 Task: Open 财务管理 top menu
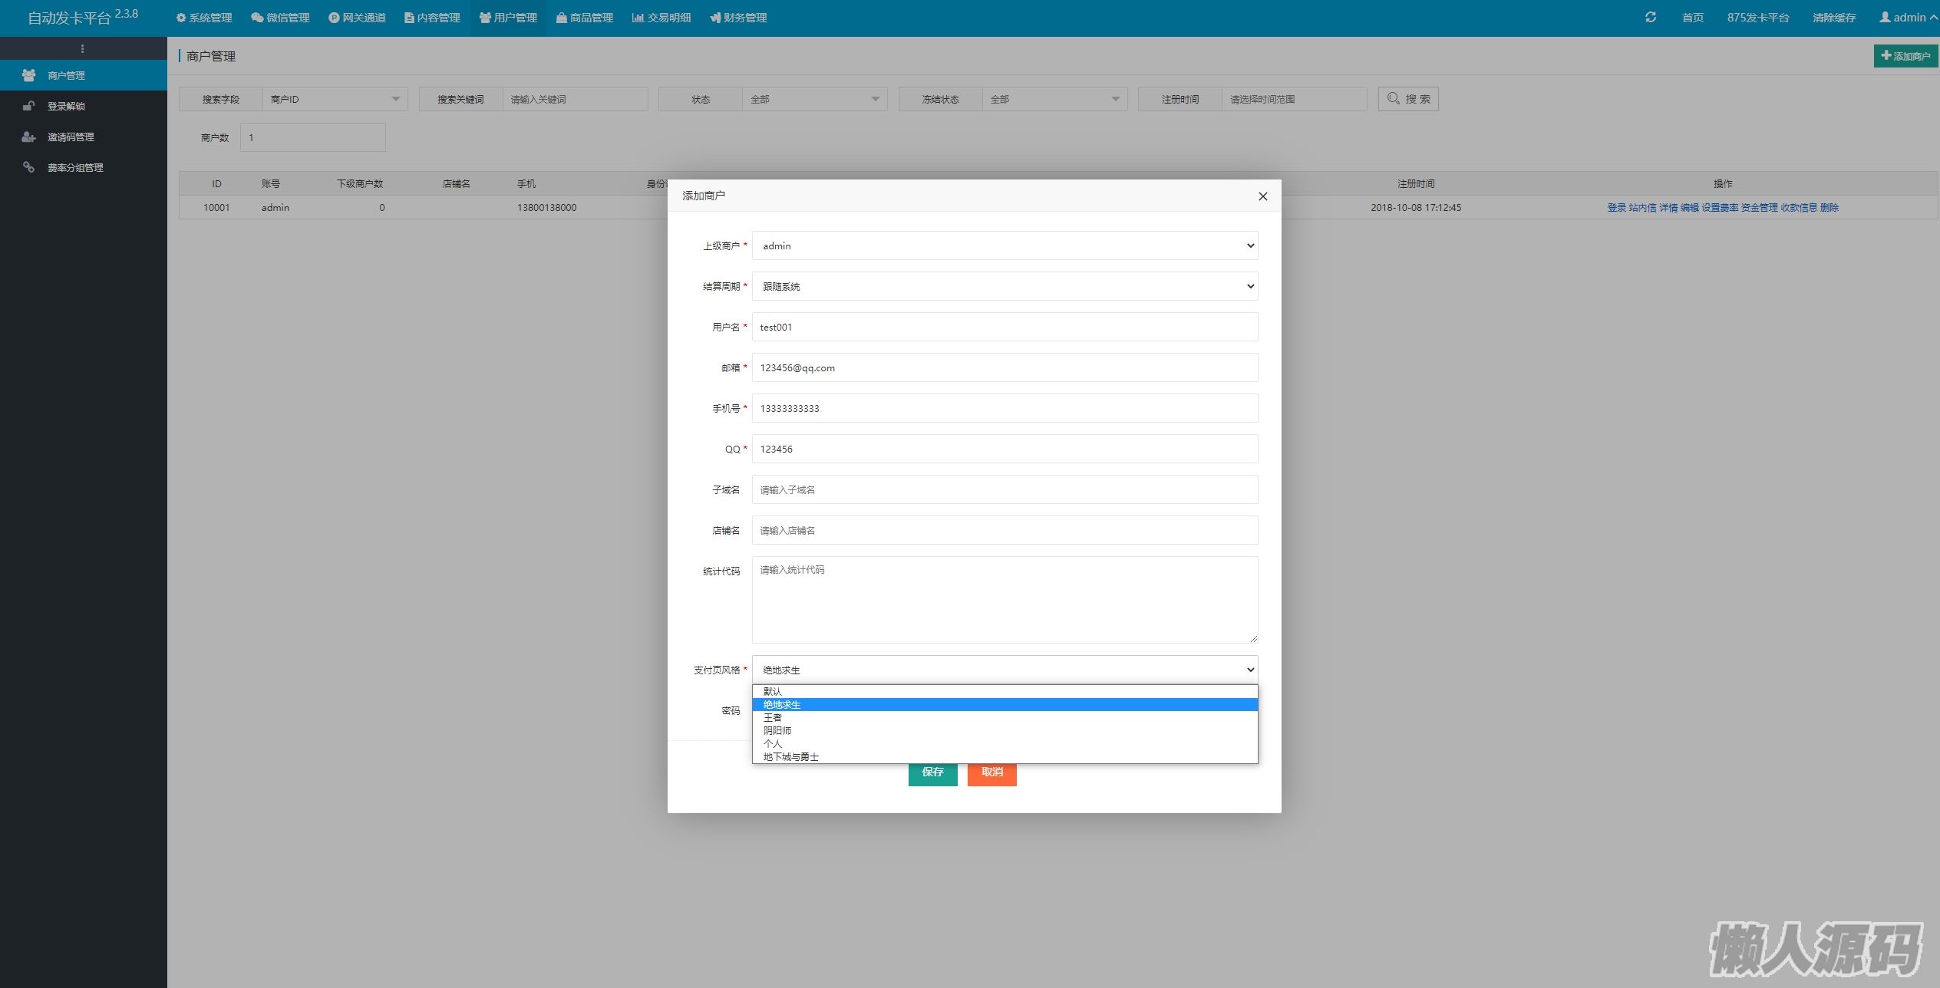point(738,18)
